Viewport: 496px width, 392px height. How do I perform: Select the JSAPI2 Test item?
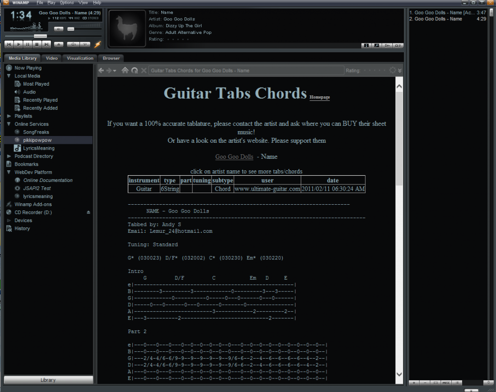pos(37,188)
